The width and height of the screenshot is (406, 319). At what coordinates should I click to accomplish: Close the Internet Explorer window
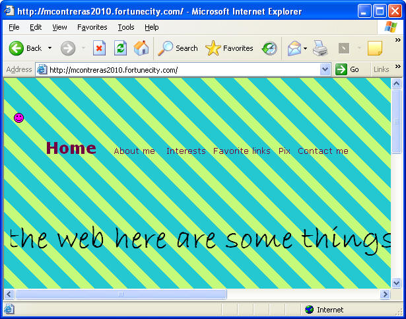point(395,11)
